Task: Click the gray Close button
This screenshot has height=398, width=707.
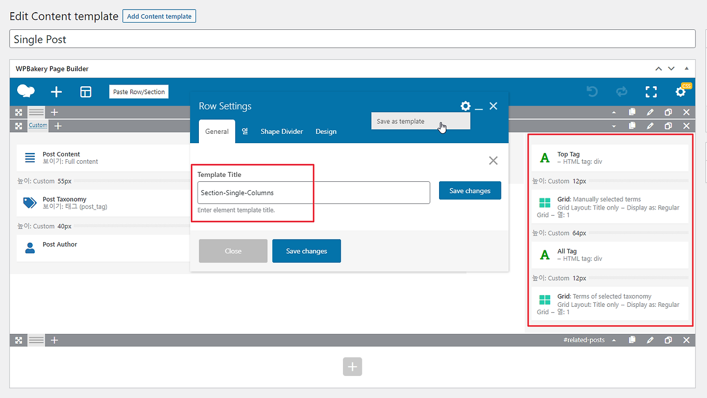Action: (233, 251)
